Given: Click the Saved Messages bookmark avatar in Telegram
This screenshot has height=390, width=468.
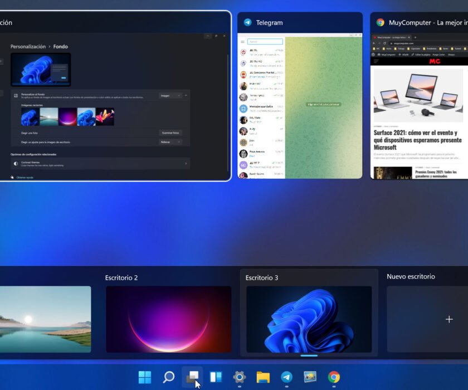Looking at the screenshot, I should click(x=243, y=109).
